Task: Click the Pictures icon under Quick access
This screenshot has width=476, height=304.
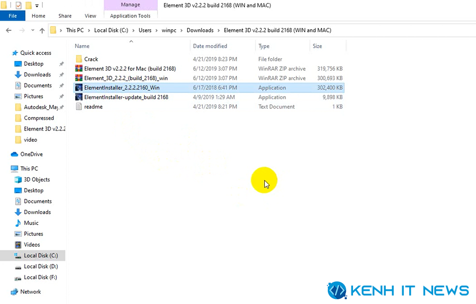Action: click(18, 96)
